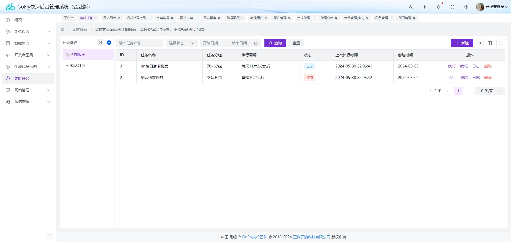
Task: Click 删除 for 测试函数任务
Action: pos(488,78)
